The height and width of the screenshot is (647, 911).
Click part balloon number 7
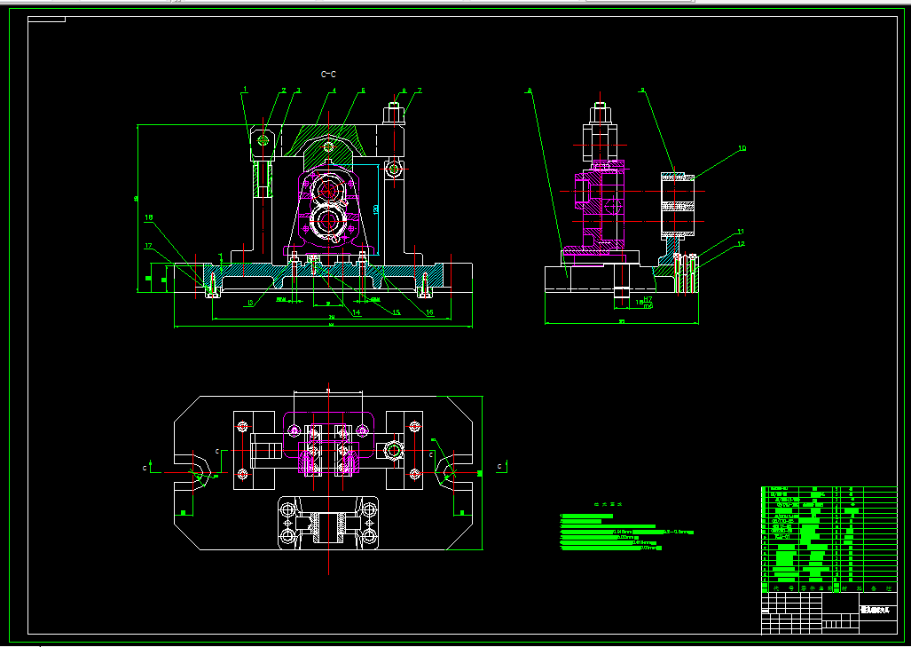(419, 91)
